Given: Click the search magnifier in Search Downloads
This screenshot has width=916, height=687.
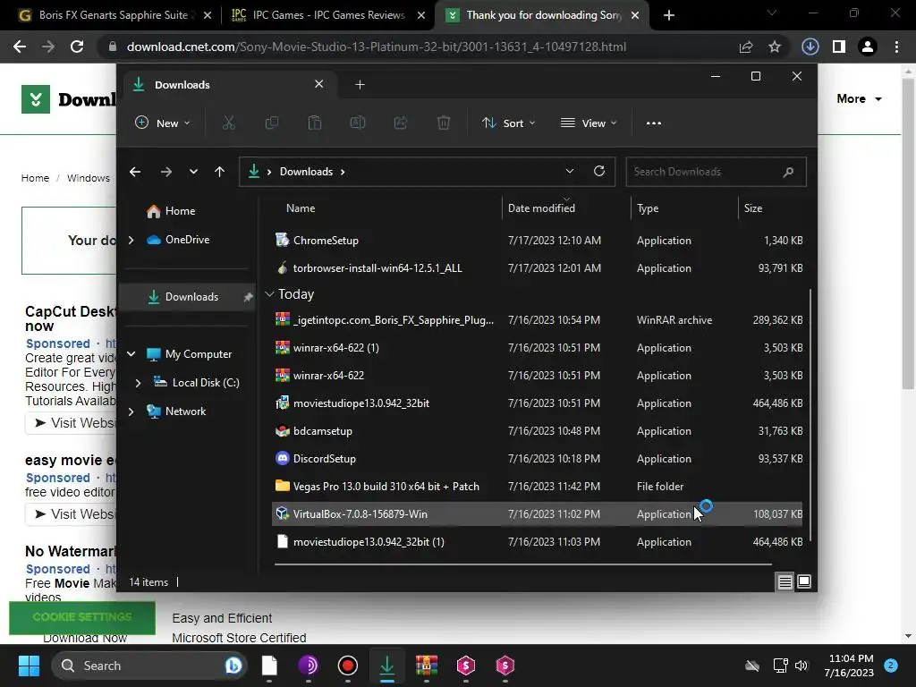Looking at the screenshot, I should pyautogui.click(x=789, y=172).
